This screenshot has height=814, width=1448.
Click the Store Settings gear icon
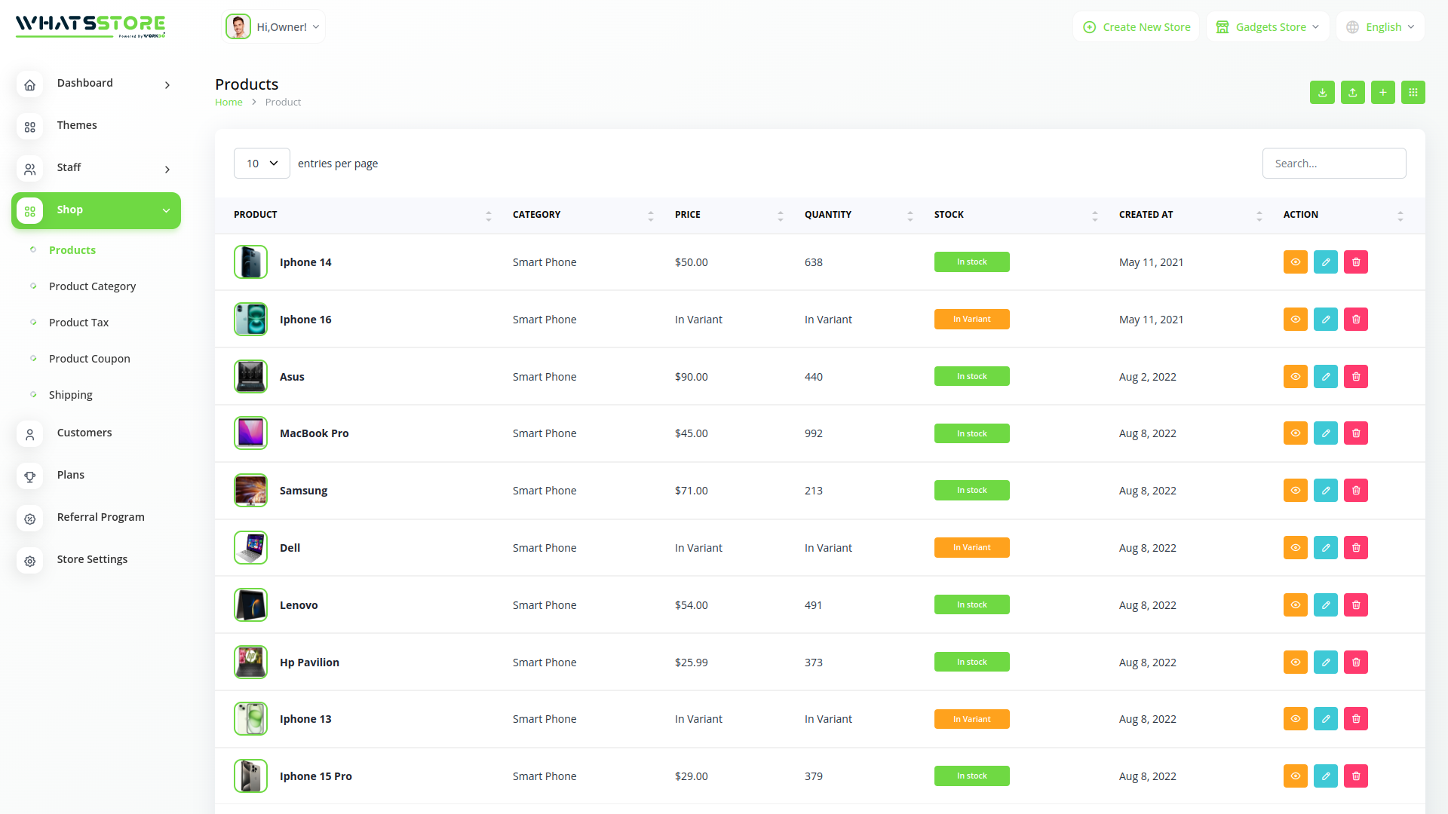[x=29, y=562]
